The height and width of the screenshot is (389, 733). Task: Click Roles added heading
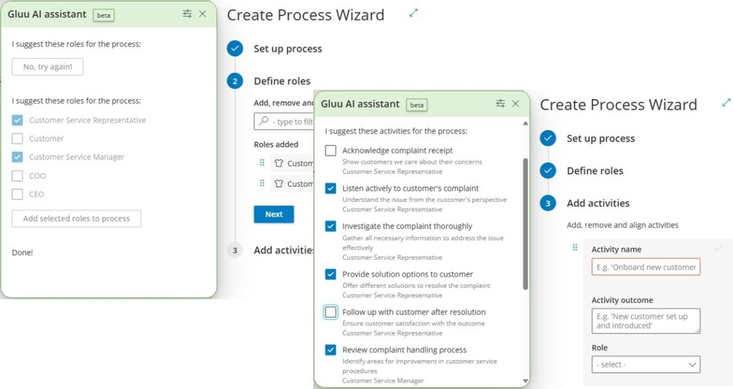(276, 145)
